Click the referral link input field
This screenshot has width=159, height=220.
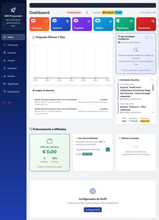pyautogui.click(x=91, y=150)
